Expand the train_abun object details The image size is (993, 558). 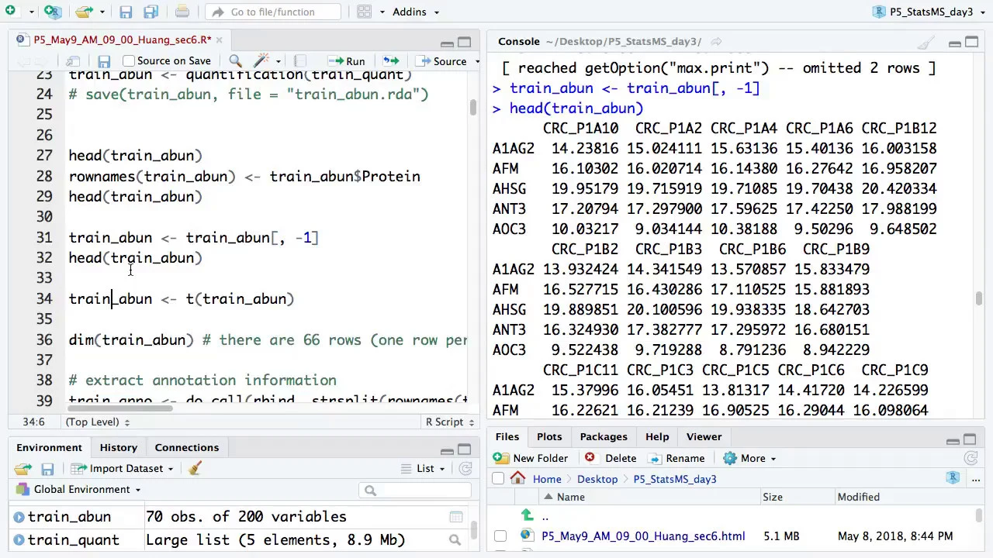[18, 517]
